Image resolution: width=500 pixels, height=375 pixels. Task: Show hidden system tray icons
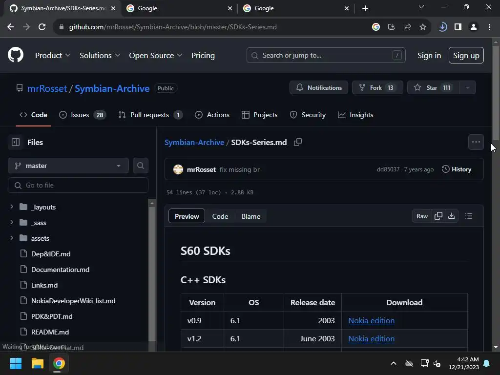(x=394, y=363)
